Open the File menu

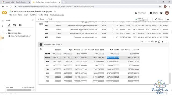[10, 15]
